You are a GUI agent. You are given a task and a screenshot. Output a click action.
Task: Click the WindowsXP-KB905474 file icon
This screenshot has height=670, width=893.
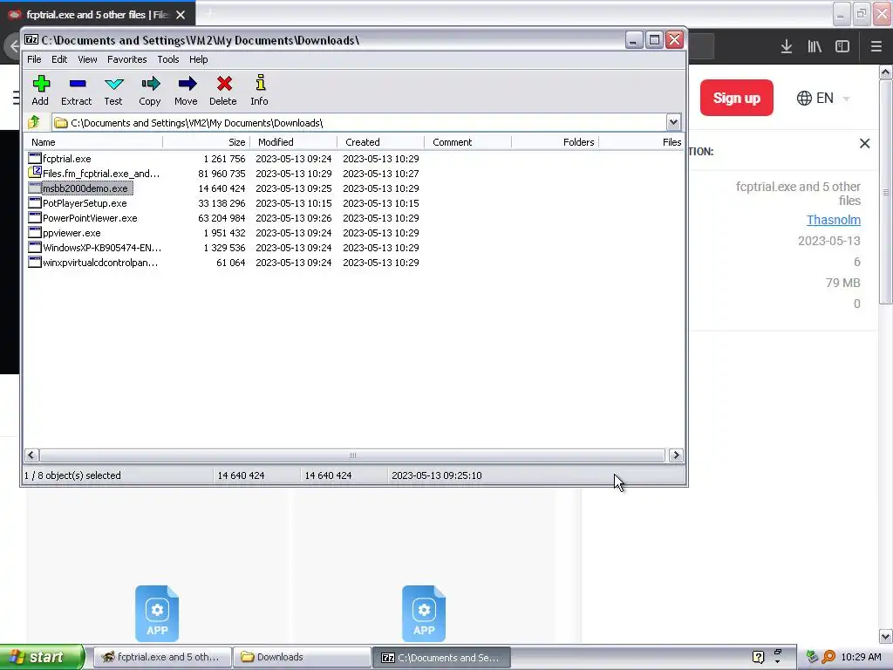35,247
